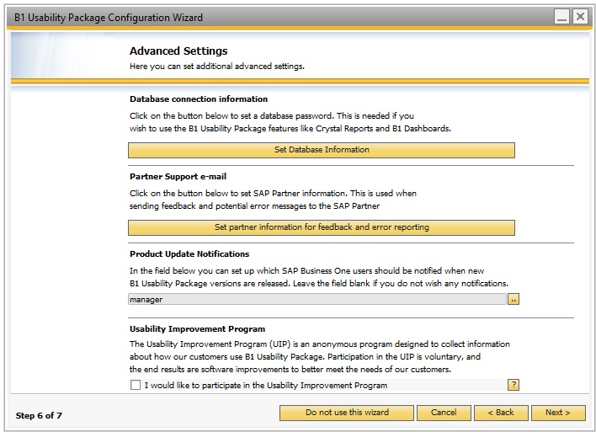Click the Database connection information heading

199,99
